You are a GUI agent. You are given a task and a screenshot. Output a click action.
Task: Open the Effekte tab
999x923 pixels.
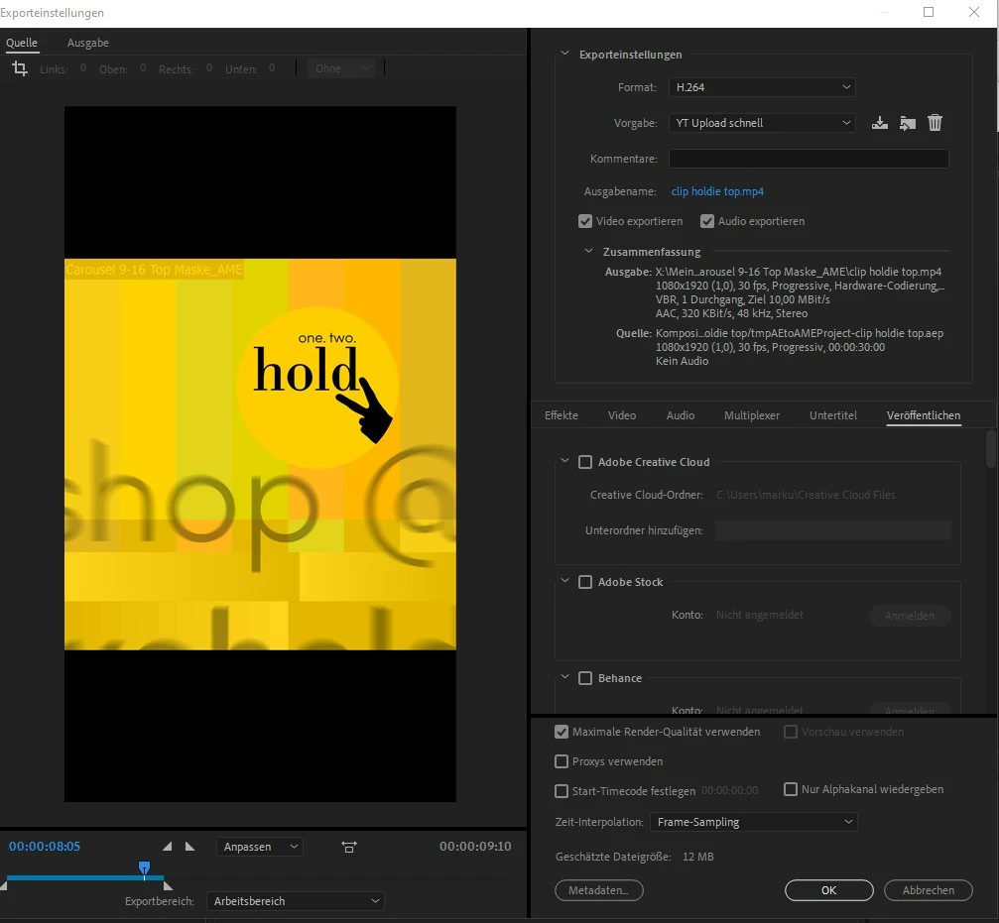coord(562,415)
